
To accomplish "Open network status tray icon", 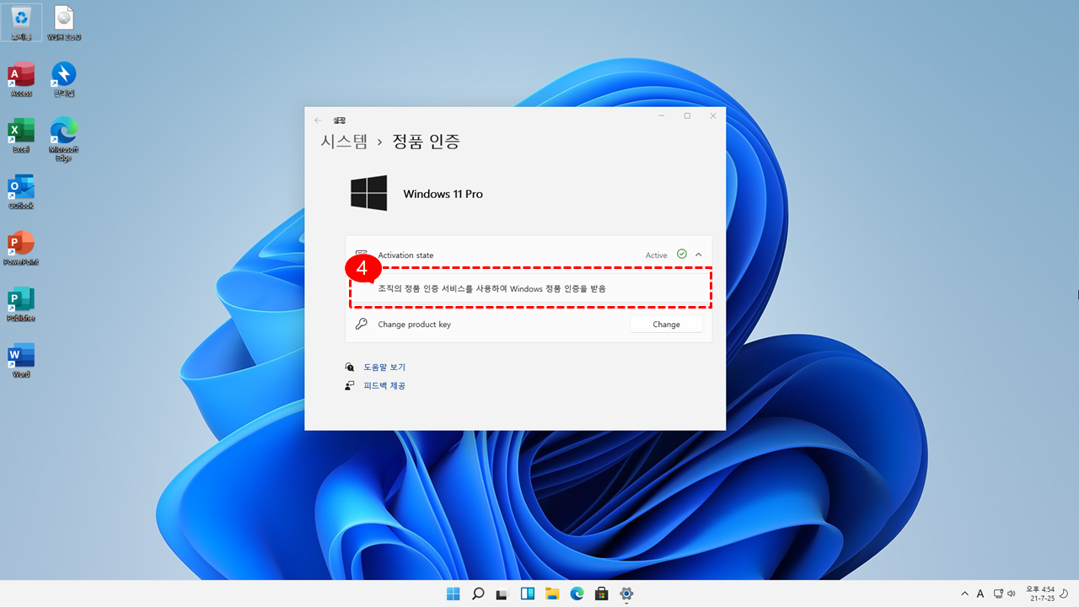I will click(999, 594).
